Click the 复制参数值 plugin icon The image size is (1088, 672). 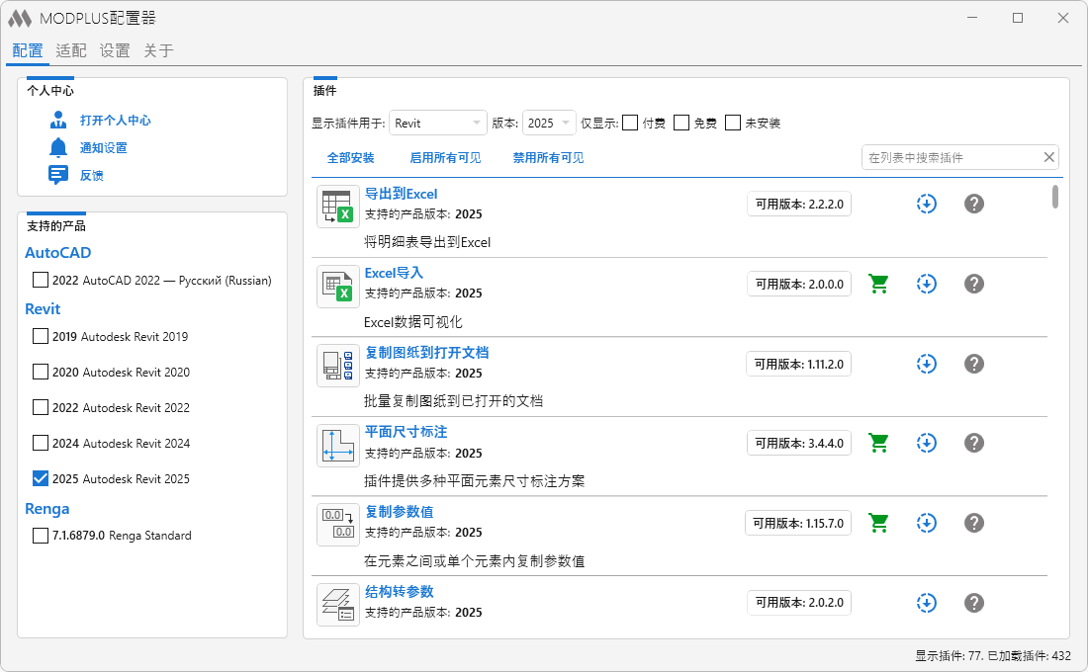tap(338, 525)
